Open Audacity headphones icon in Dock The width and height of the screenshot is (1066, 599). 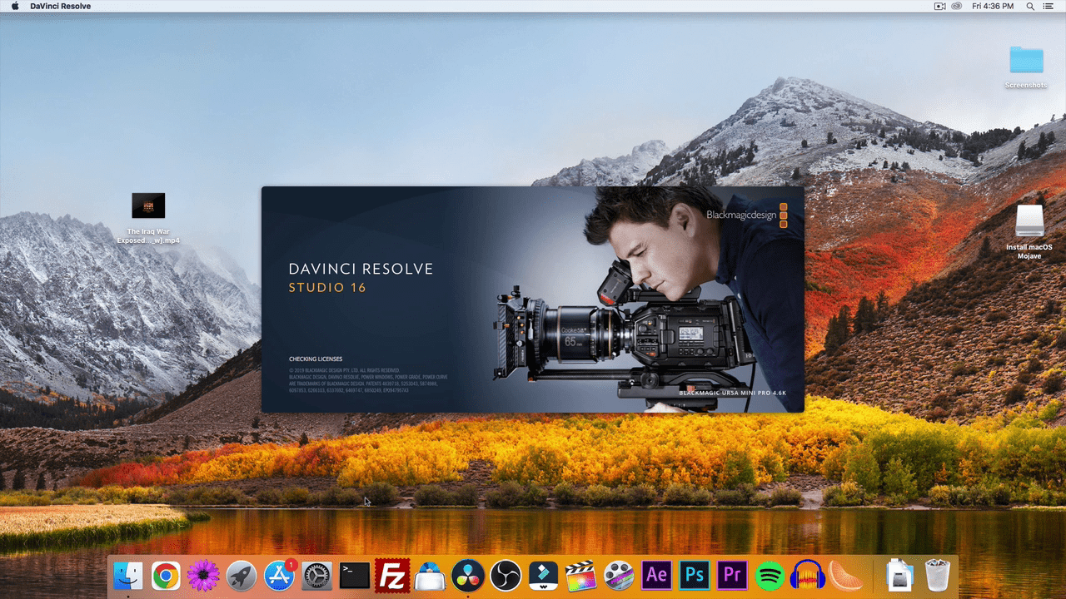808,575
